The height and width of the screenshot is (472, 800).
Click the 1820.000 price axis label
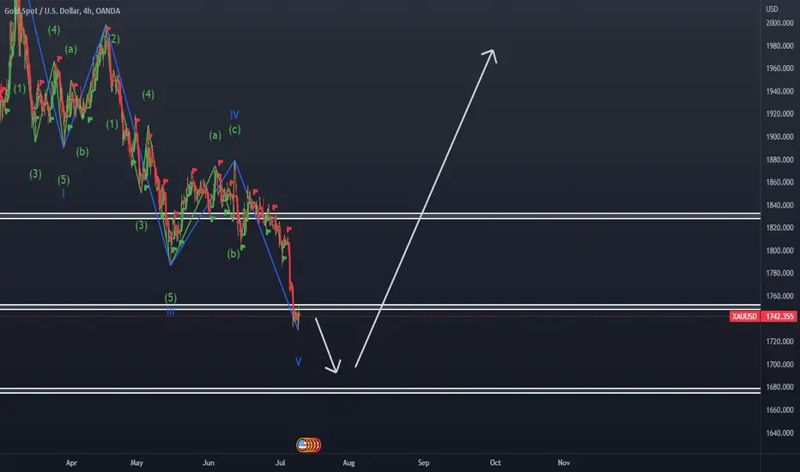[x=779, y=227]
